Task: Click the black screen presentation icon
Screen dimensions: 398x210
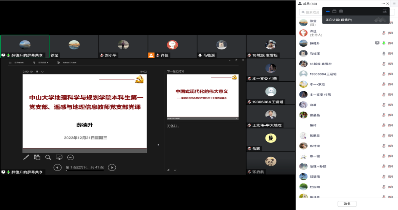Action: 59,157
